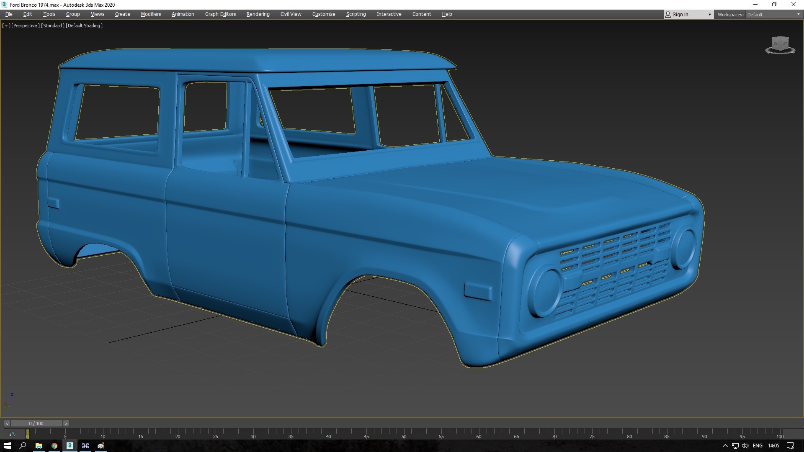Toggle the Perspective viewport label menu
The width and height of the screenshot is (804, 452).
pos(25,26)
